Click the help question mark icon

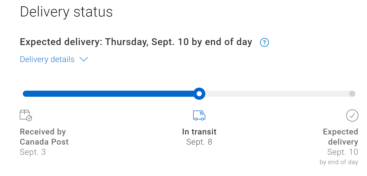pyautogui.click(x=264, y=42)
